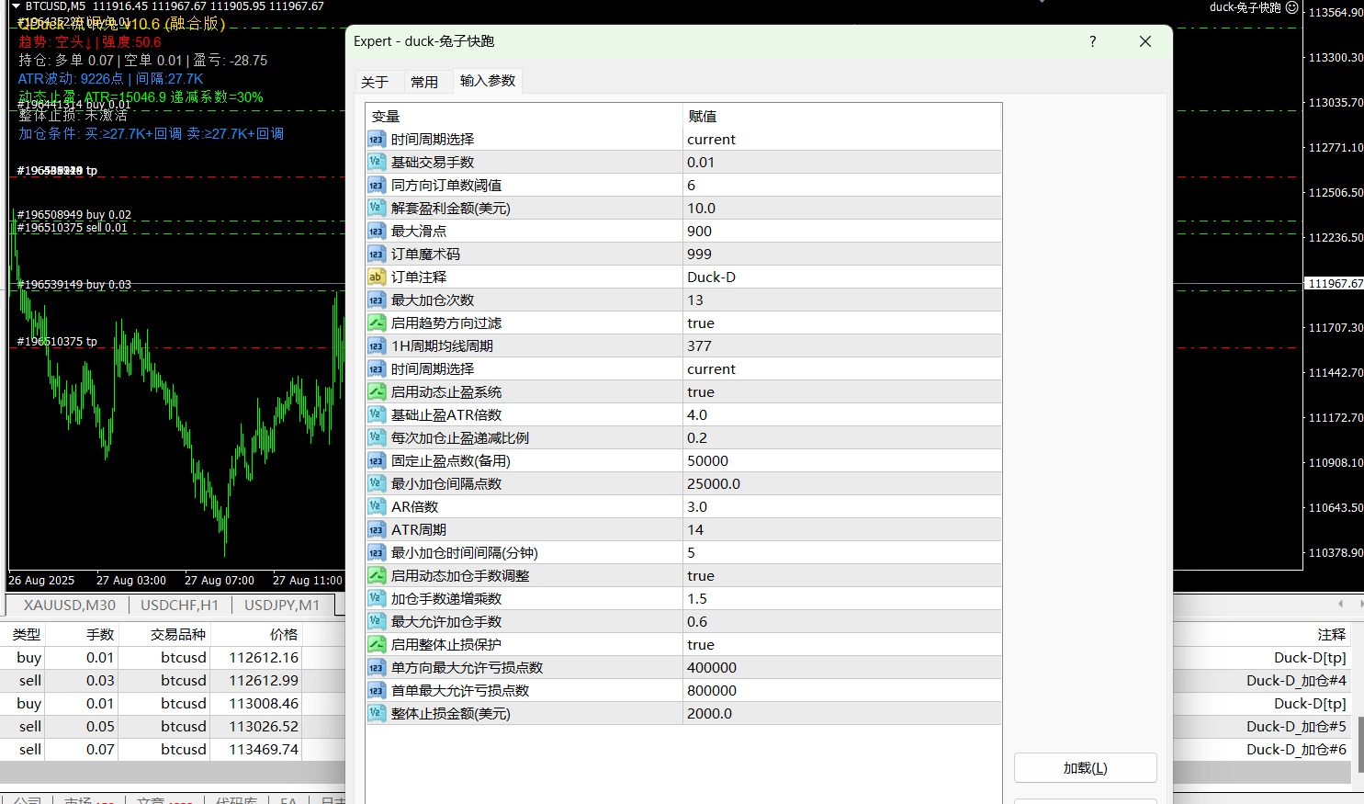Click the Duck-D_加仓#6 comment cell

(1296, 749)
